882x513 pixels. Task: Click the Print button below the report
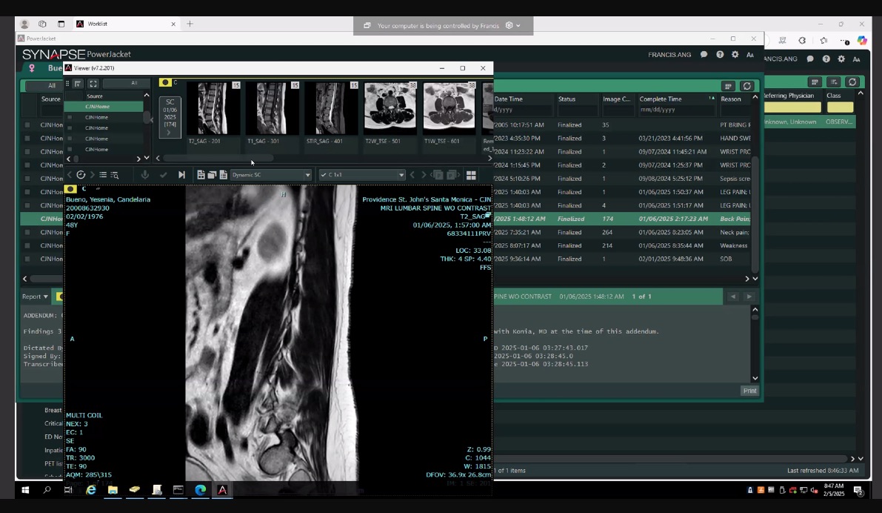[x=749, y=391]
